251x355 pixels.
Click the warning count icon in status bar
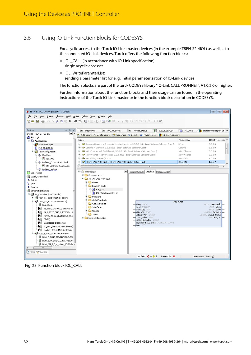pos(154,256)
